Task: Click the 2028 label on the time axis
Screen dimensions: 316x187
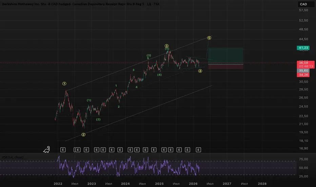Action: [262, 184]
